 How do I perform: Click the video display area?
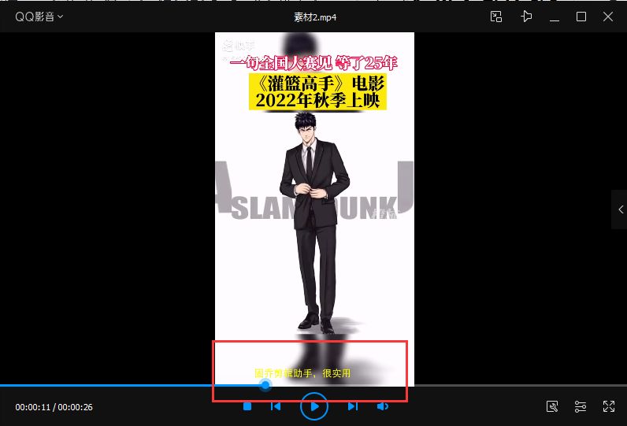(314, 209)
